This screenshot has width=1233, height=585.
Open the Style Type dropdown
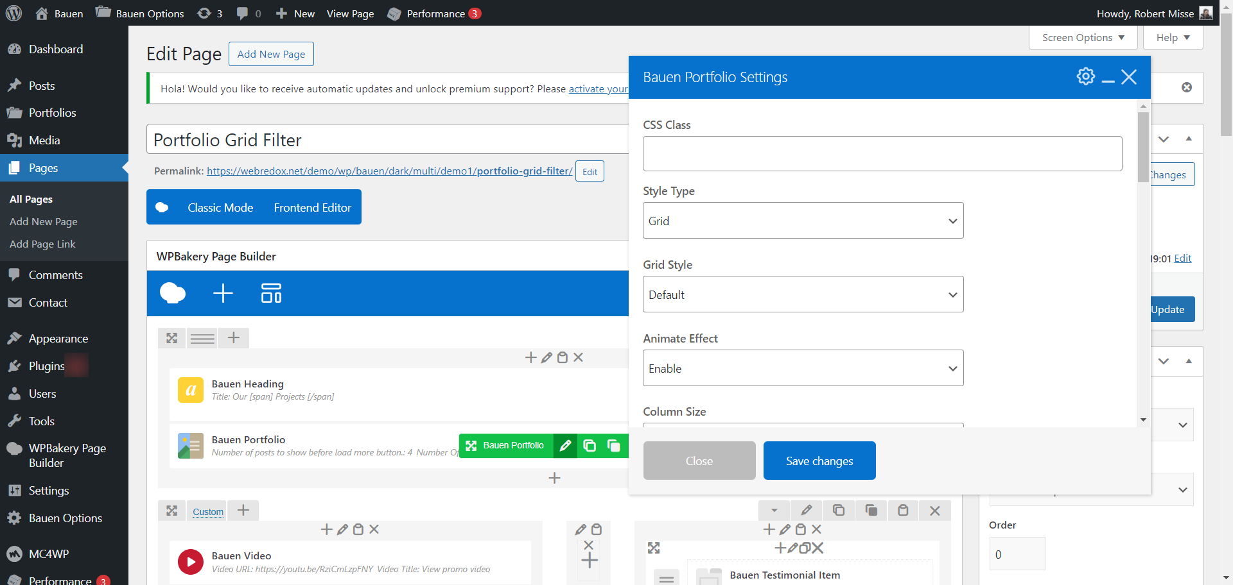803,221
